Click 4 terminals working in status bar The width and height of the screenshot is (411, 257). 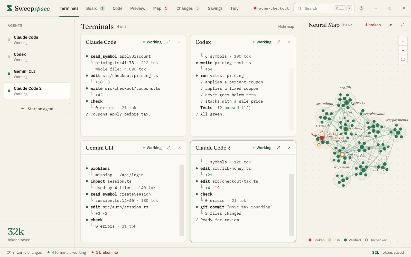coord(67,252)
